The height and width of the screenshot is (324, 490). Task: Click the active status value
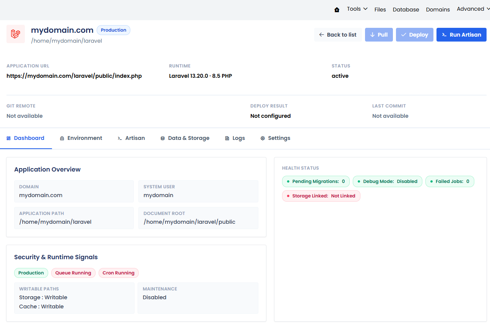click(x=340, y=76)
